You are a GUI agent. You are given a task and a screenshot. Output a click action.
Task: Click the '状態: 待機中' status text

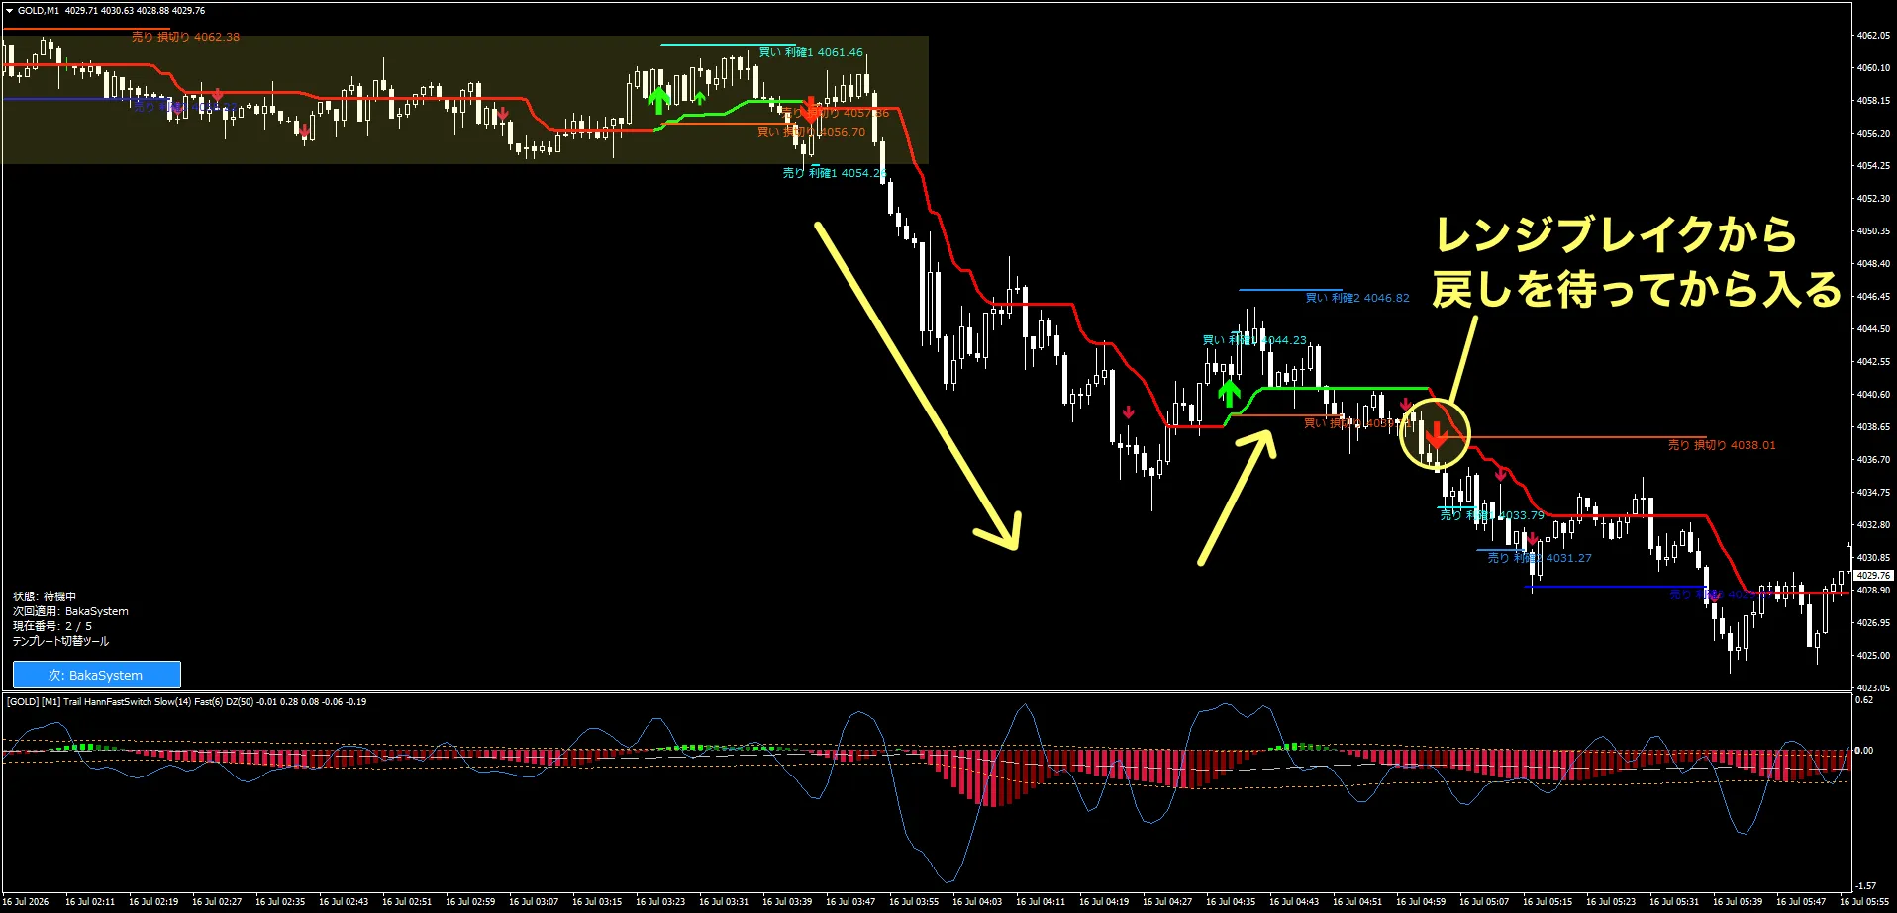pos(45,596)
